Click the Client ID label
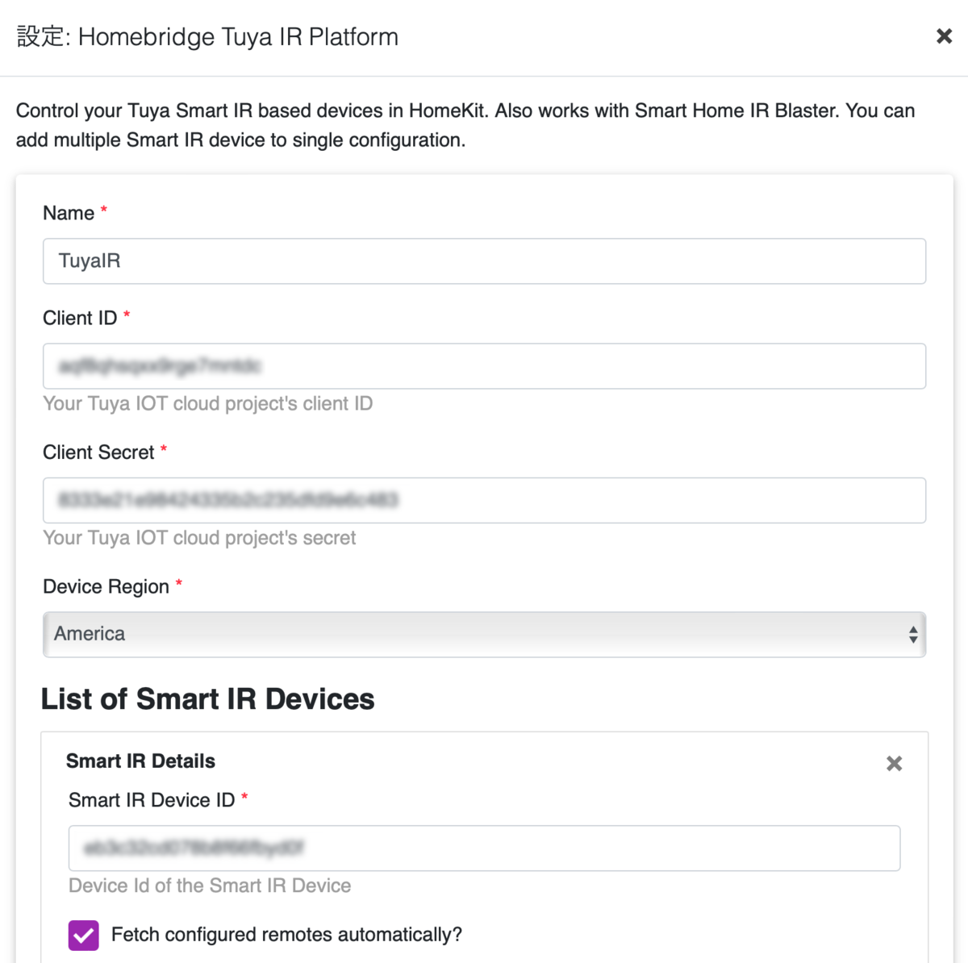Screen dimensions: 968x963 pyautogui.click(x=80, y=318)
